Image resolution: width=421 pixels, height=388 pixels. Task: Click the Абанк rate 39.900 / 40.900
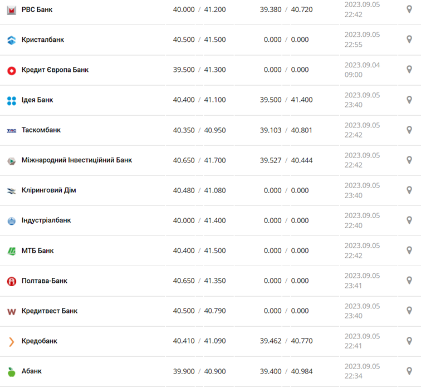(199, 371)
